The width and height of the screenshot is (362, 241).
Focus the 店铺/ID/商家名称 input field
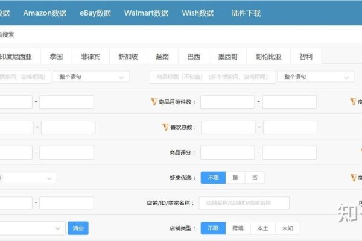[244, 203]
